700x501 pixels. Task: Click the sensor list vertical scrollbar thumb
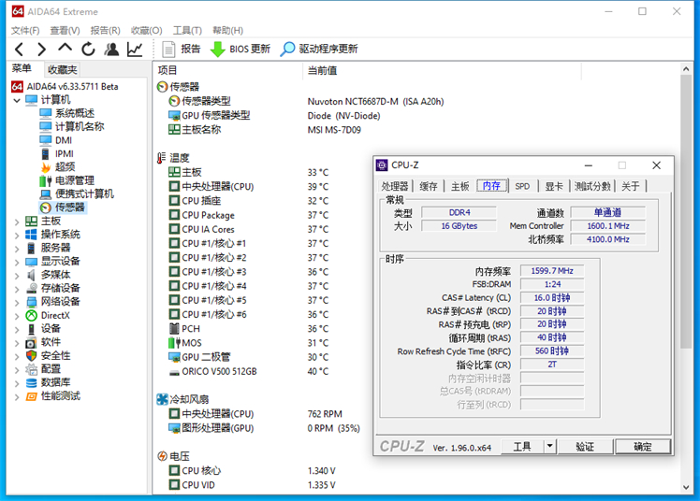[686, 212]
